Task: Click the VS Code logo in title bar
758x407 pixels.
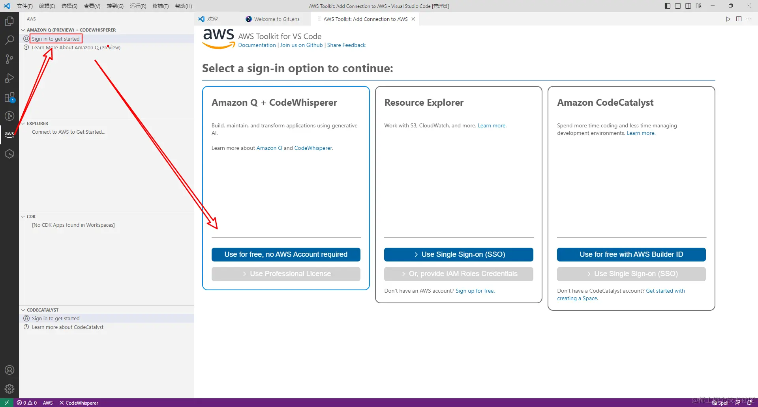Action: [x=7, y=6]
